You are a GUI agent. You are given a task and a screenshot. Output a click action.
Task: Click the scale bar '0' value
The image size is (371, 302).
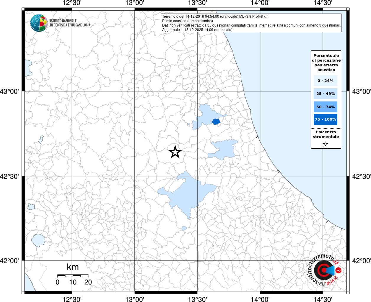[x=57, y=282]
